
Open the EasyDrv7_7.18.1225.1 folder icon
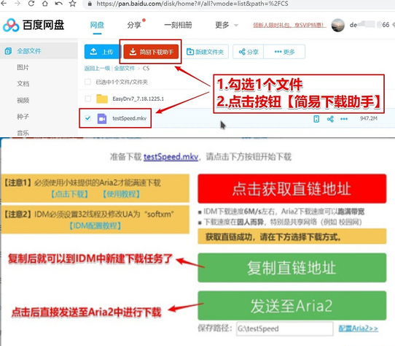point(102,99)
